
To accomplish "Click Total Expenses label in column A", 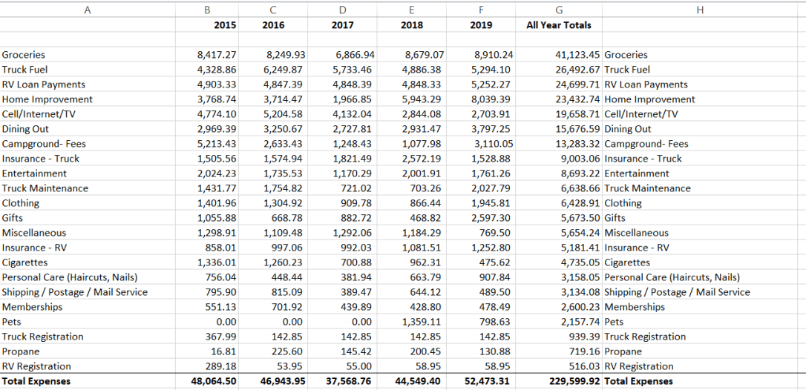I will [36, 381].
